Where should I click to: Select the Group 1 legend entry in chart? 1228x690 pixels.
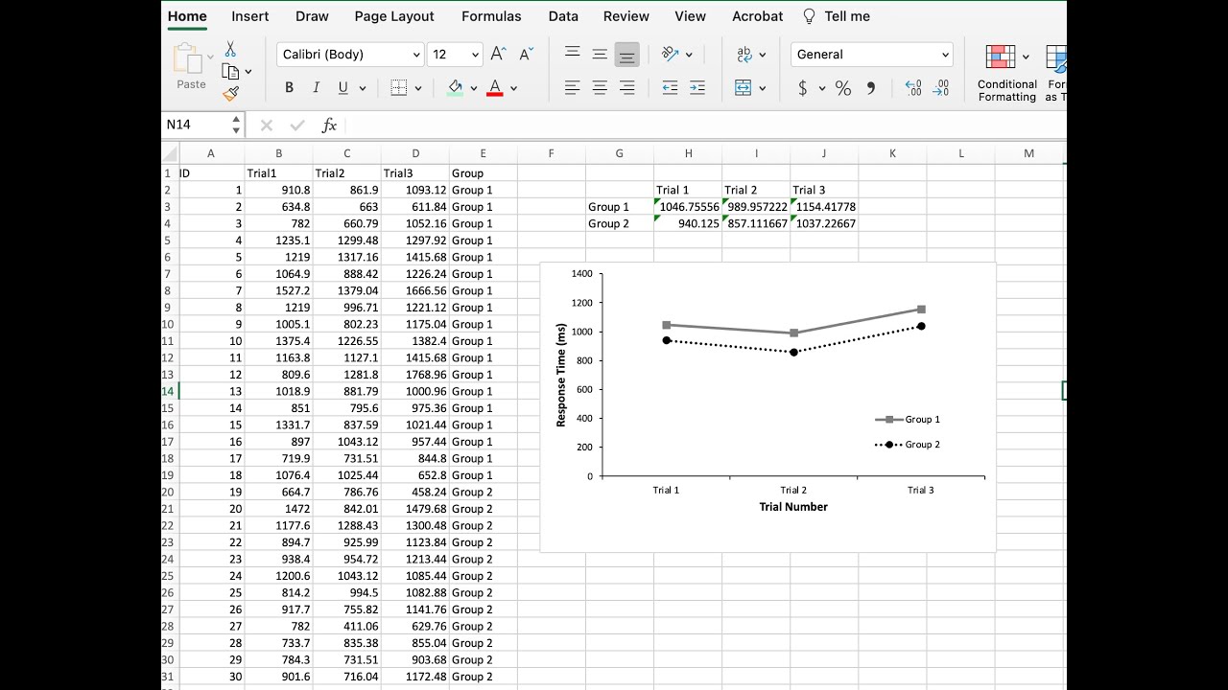908,420
